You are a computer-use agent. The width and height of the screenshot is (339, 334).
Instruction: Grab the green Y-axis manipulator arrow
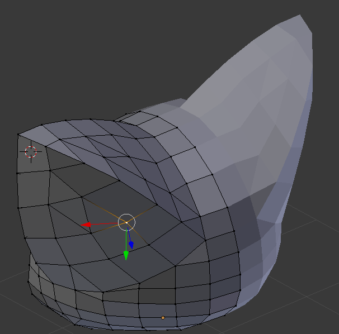point(126,255)
